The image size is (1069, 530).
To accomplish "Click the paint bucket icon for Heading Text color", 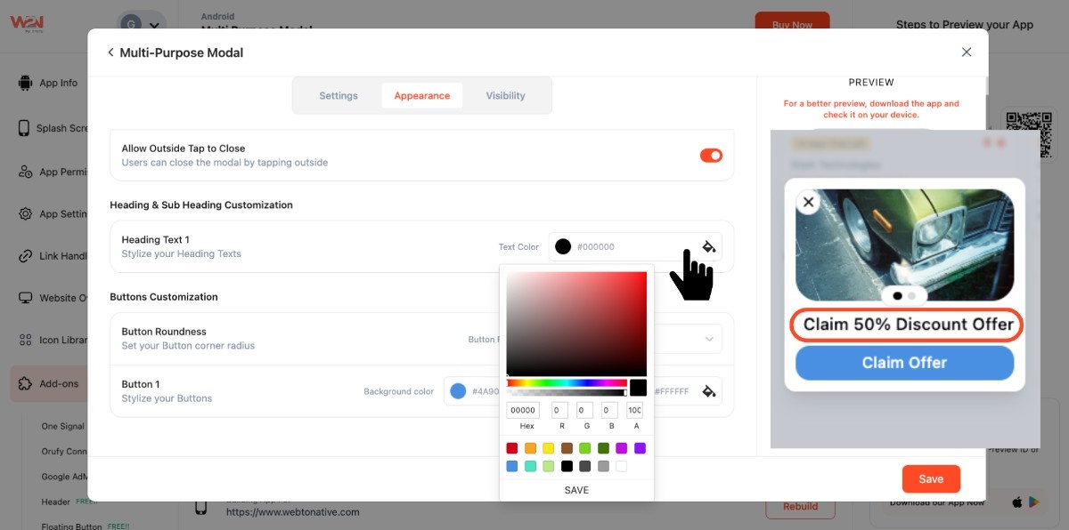I will tap(709, 246).
